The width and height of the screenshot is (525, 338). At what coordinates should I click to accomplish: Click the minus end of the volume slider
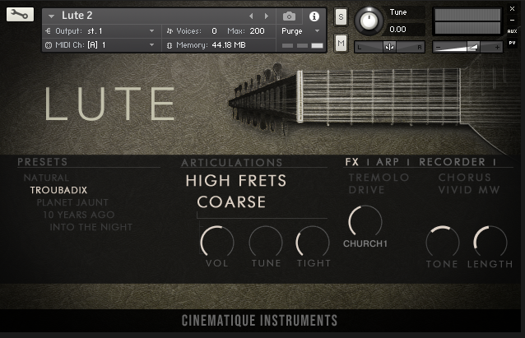[439, 47]
